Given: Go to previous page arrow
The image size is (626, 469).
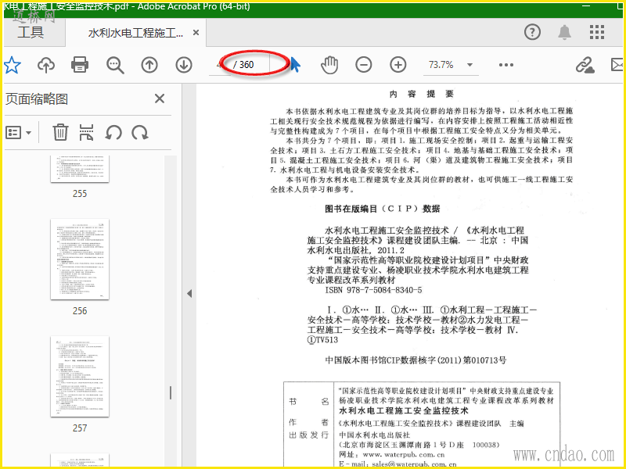Looking at the screenshot, I should (x=149, y=65).
